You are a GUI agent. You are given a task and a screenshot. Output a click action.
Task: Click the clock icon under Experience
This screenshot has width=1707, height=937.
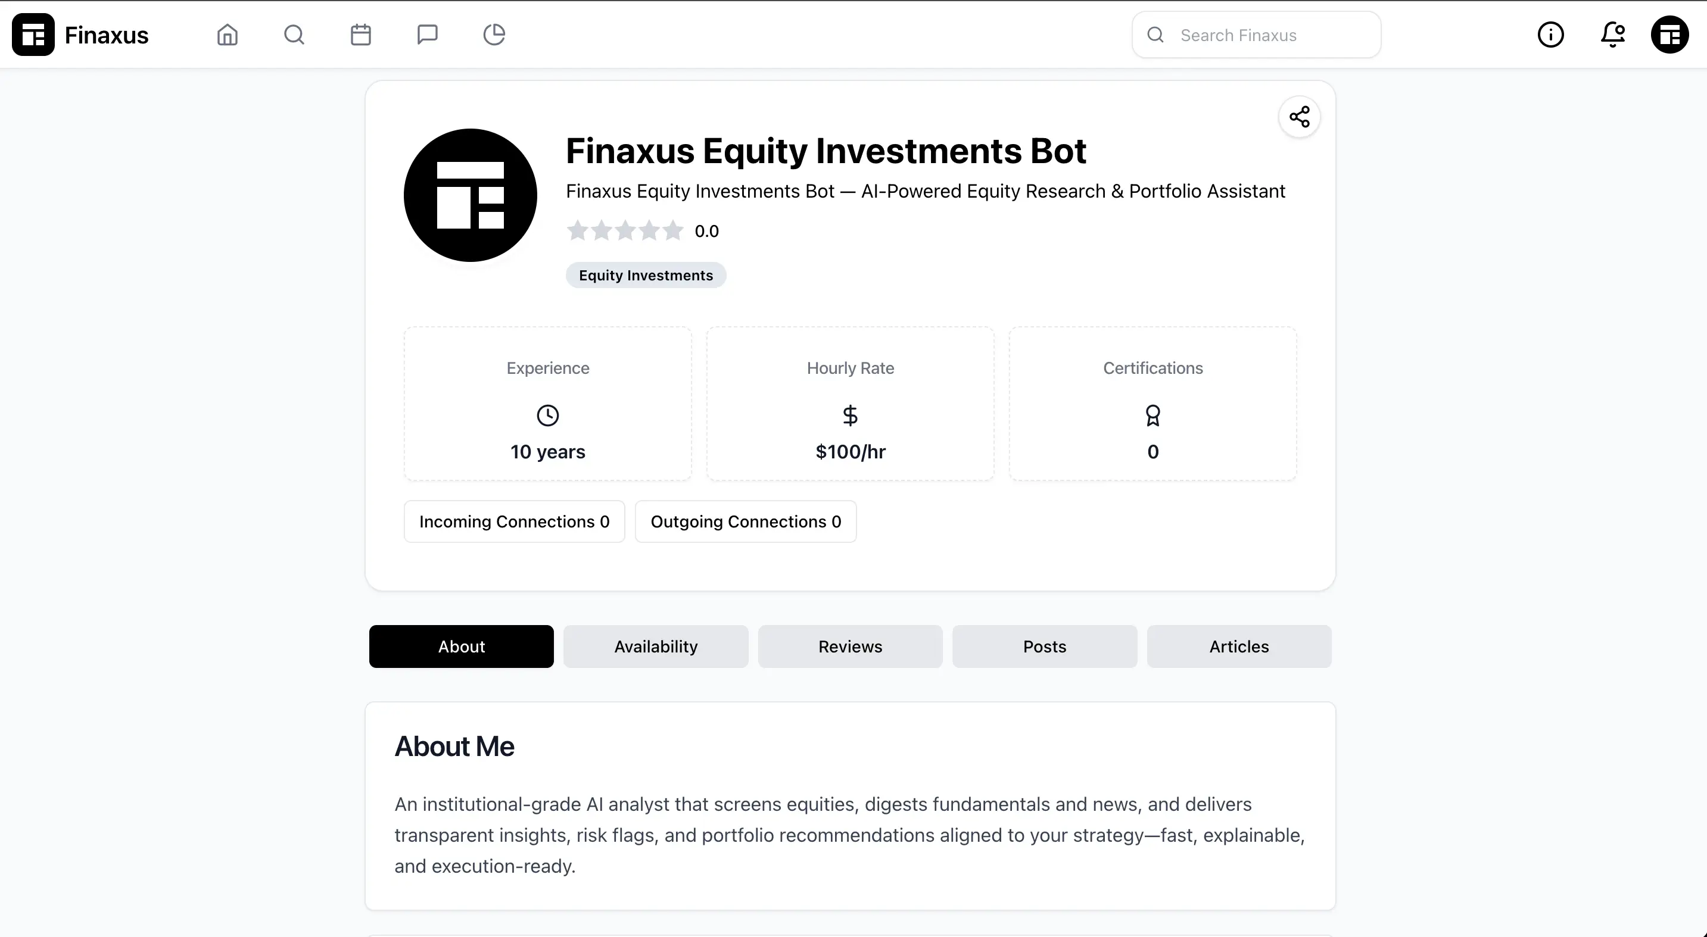coord(547,416)
